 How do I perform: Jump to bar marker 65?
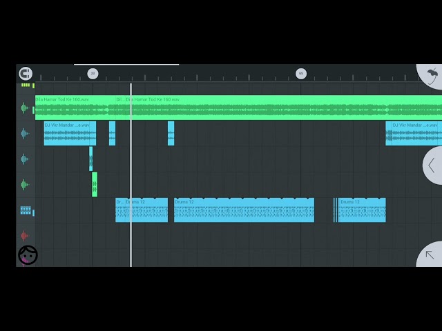tap(301, 74)
